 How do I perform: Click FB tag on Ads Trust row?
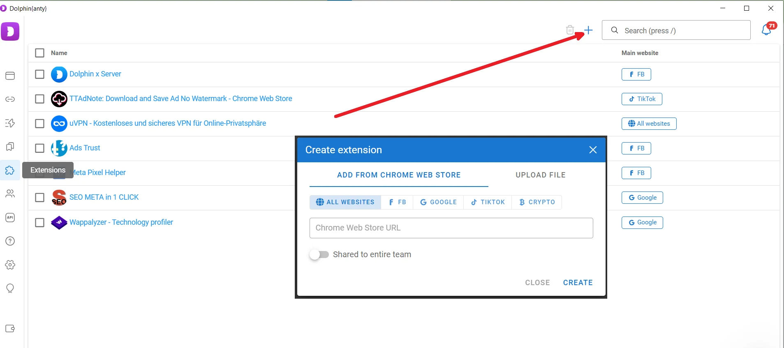[x=636, y=148]
